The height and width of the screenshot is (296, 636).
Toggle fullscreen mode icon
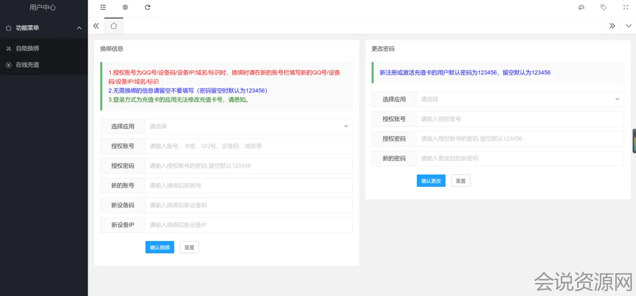point(626,7)
